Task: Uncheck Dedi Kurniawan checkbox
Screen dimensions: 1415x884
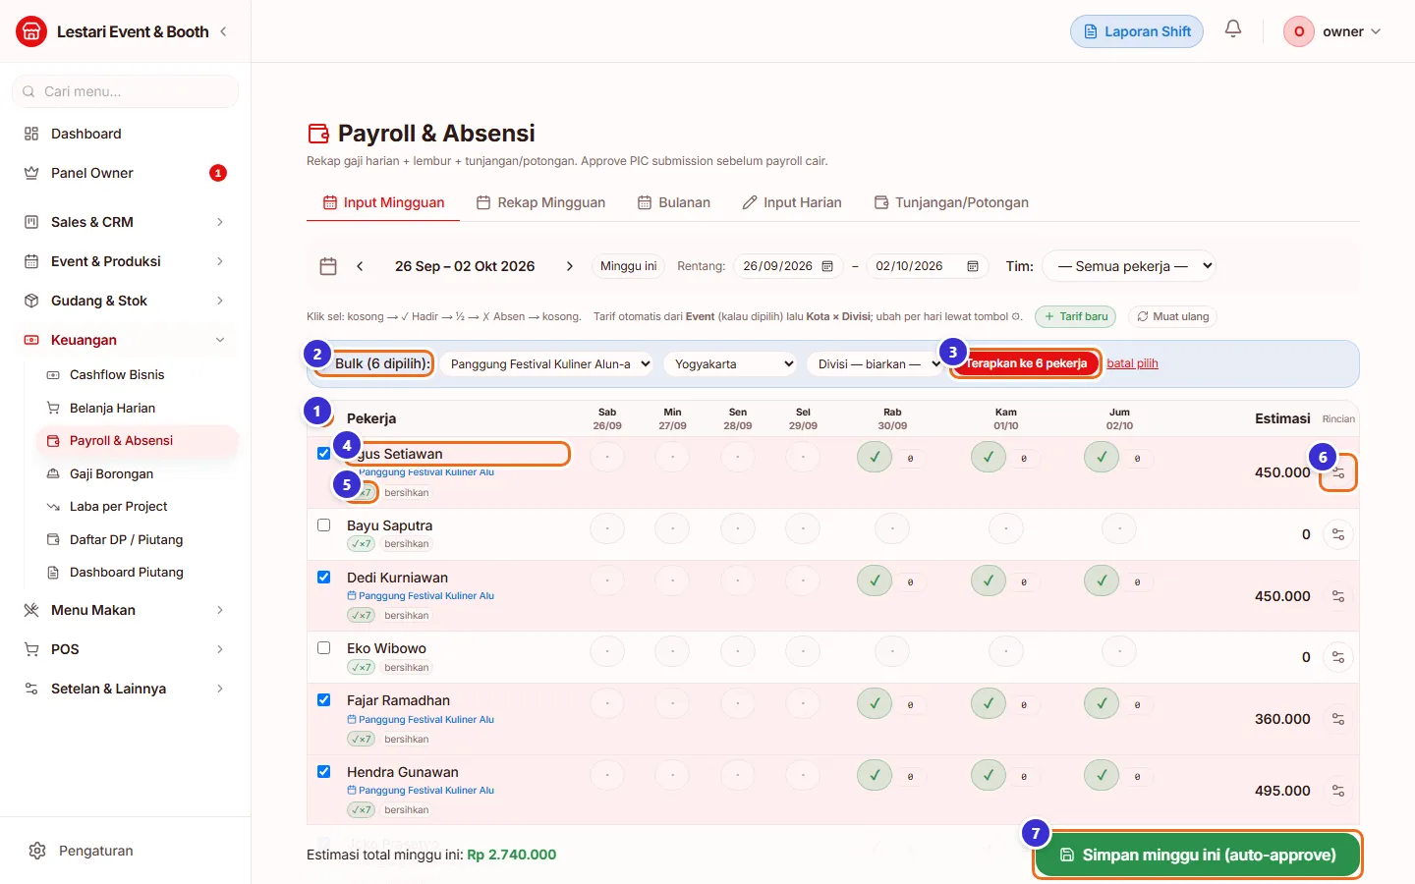Action: (x=323, y=578)
